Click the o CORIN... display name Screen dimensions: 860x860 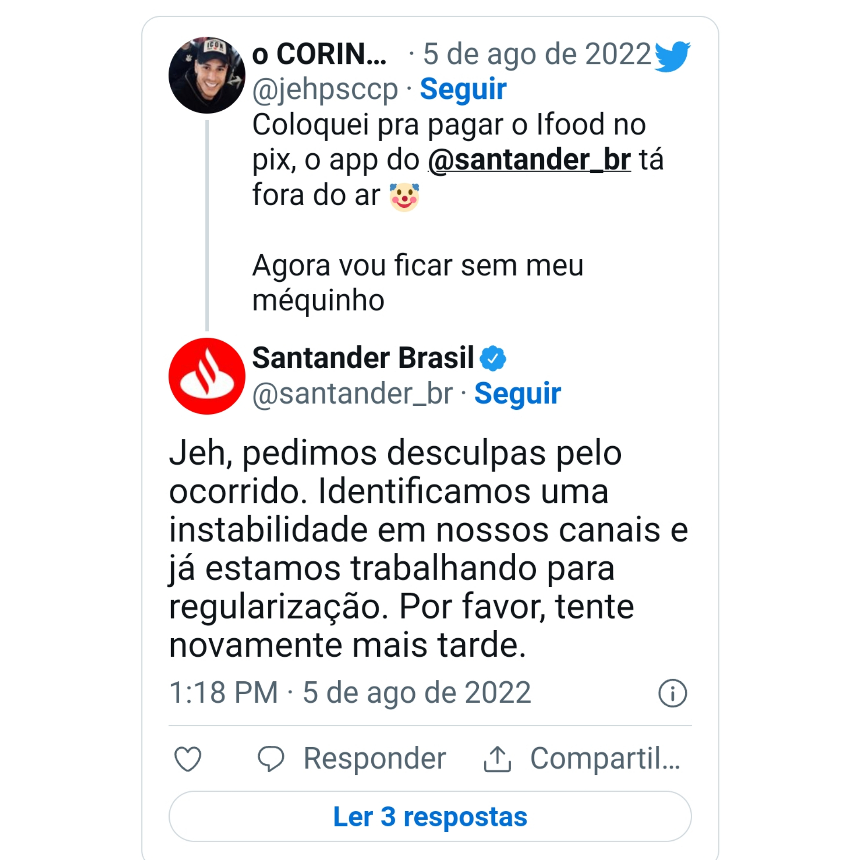point(319,54)
